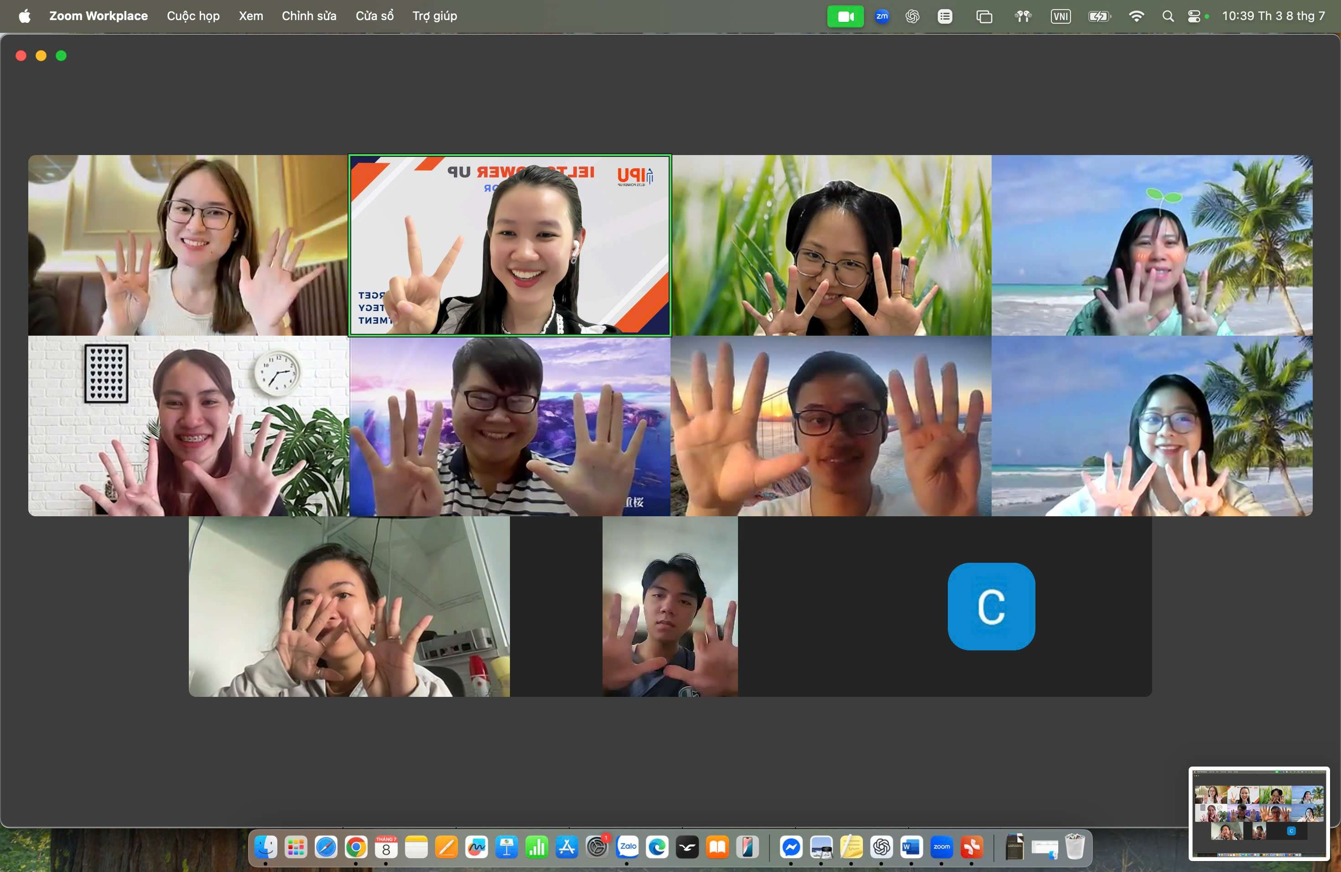Viewport: 1341px width, 872px height.
Task: Open Spotlight search
Action: click(1168, 16)
